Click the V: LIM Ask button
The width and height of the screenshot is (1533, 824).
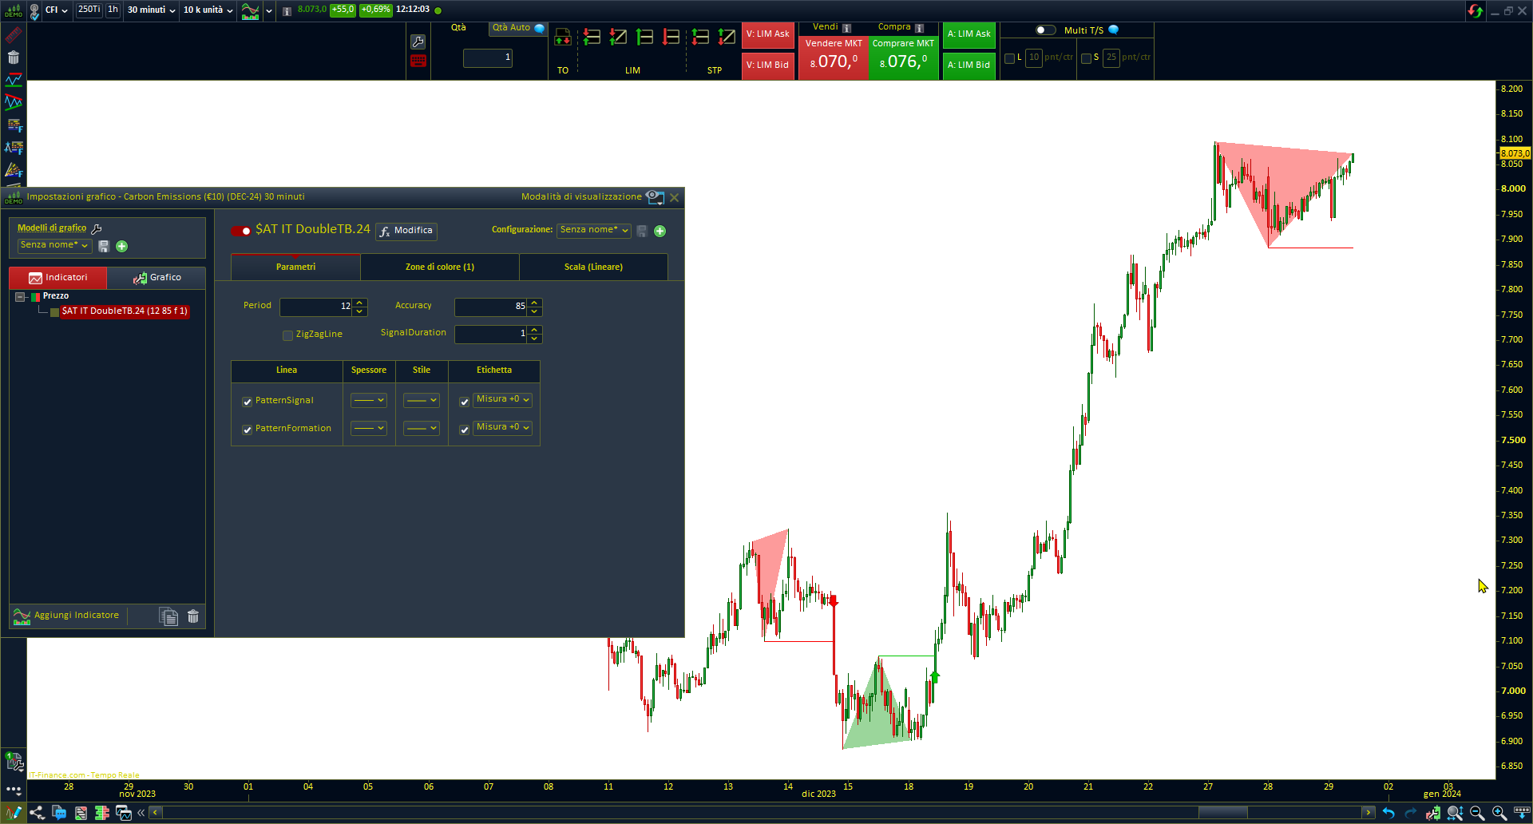click(767, 34)
